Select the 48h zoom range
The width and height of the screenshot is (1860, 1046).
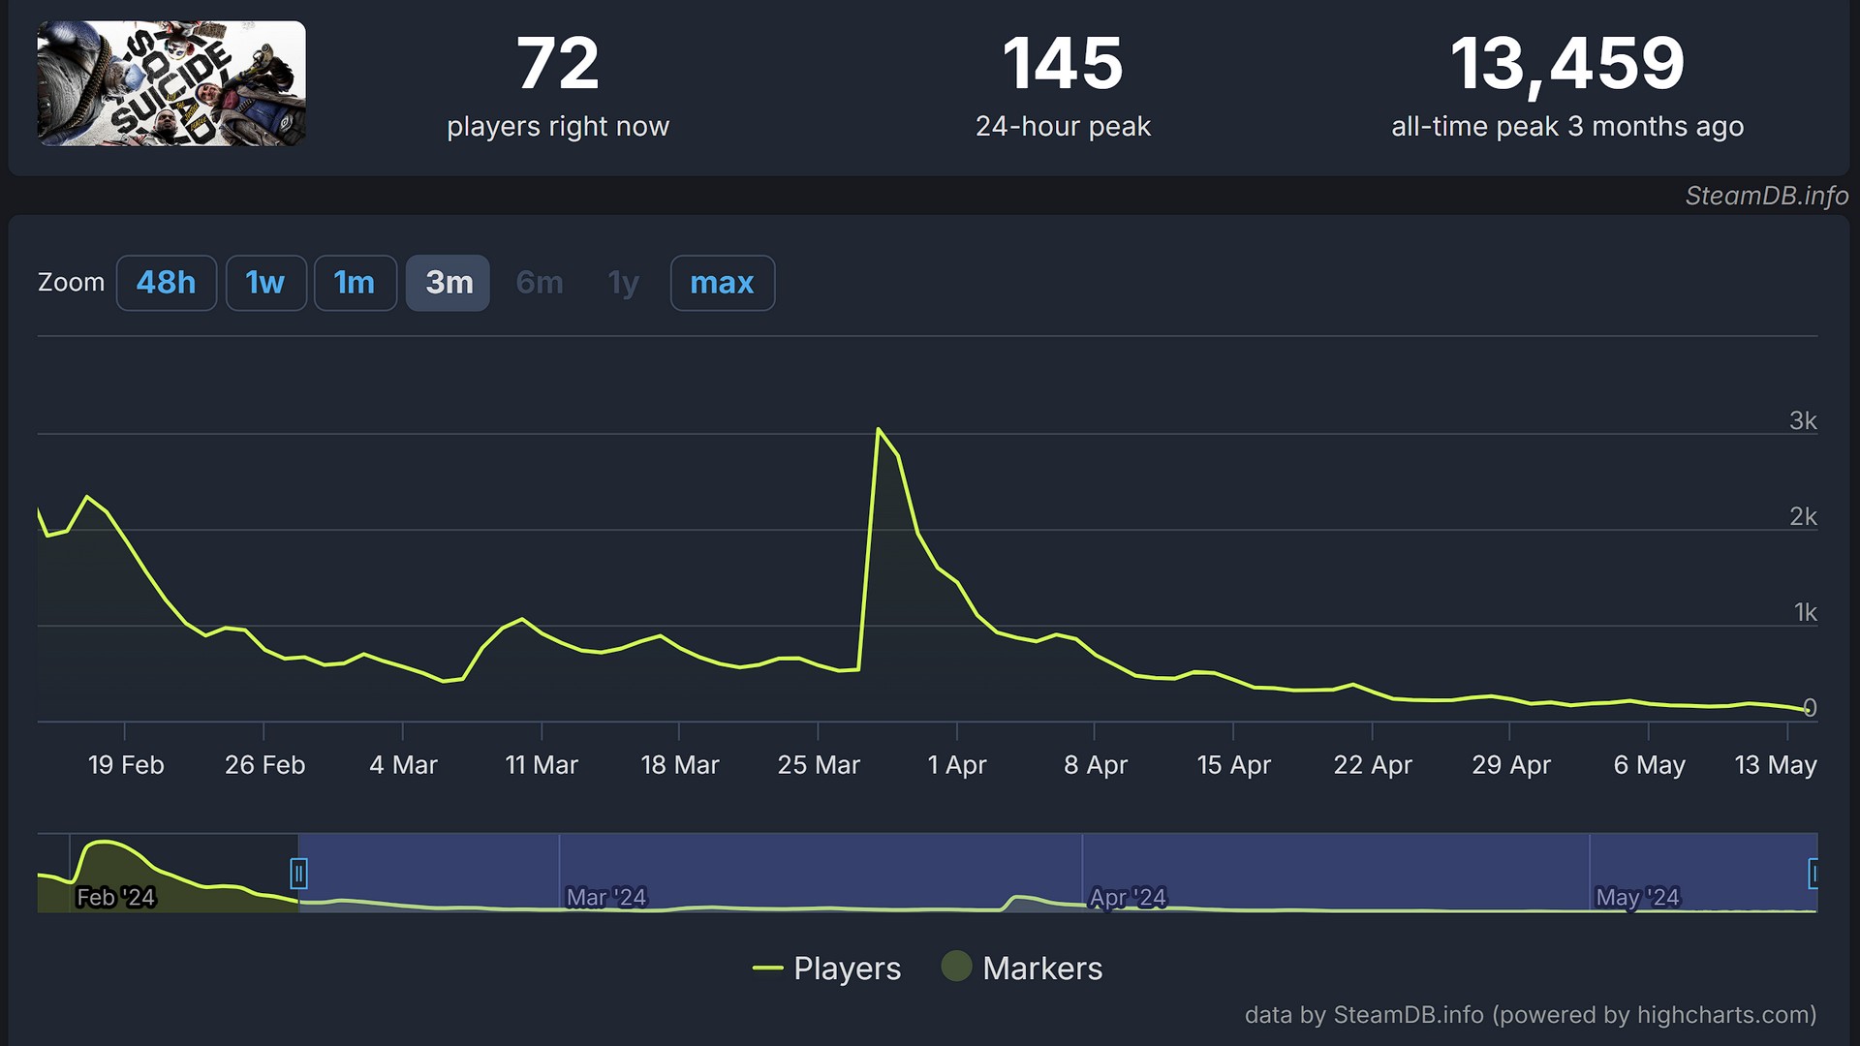point(166,283)
